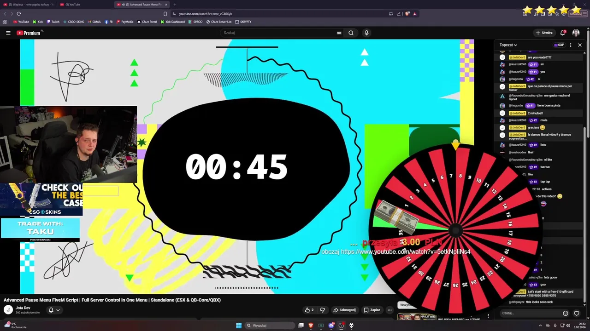The height and width of the screenshot is (331, 590).
Task: Open a new browser tab
Action: (174, 5)
